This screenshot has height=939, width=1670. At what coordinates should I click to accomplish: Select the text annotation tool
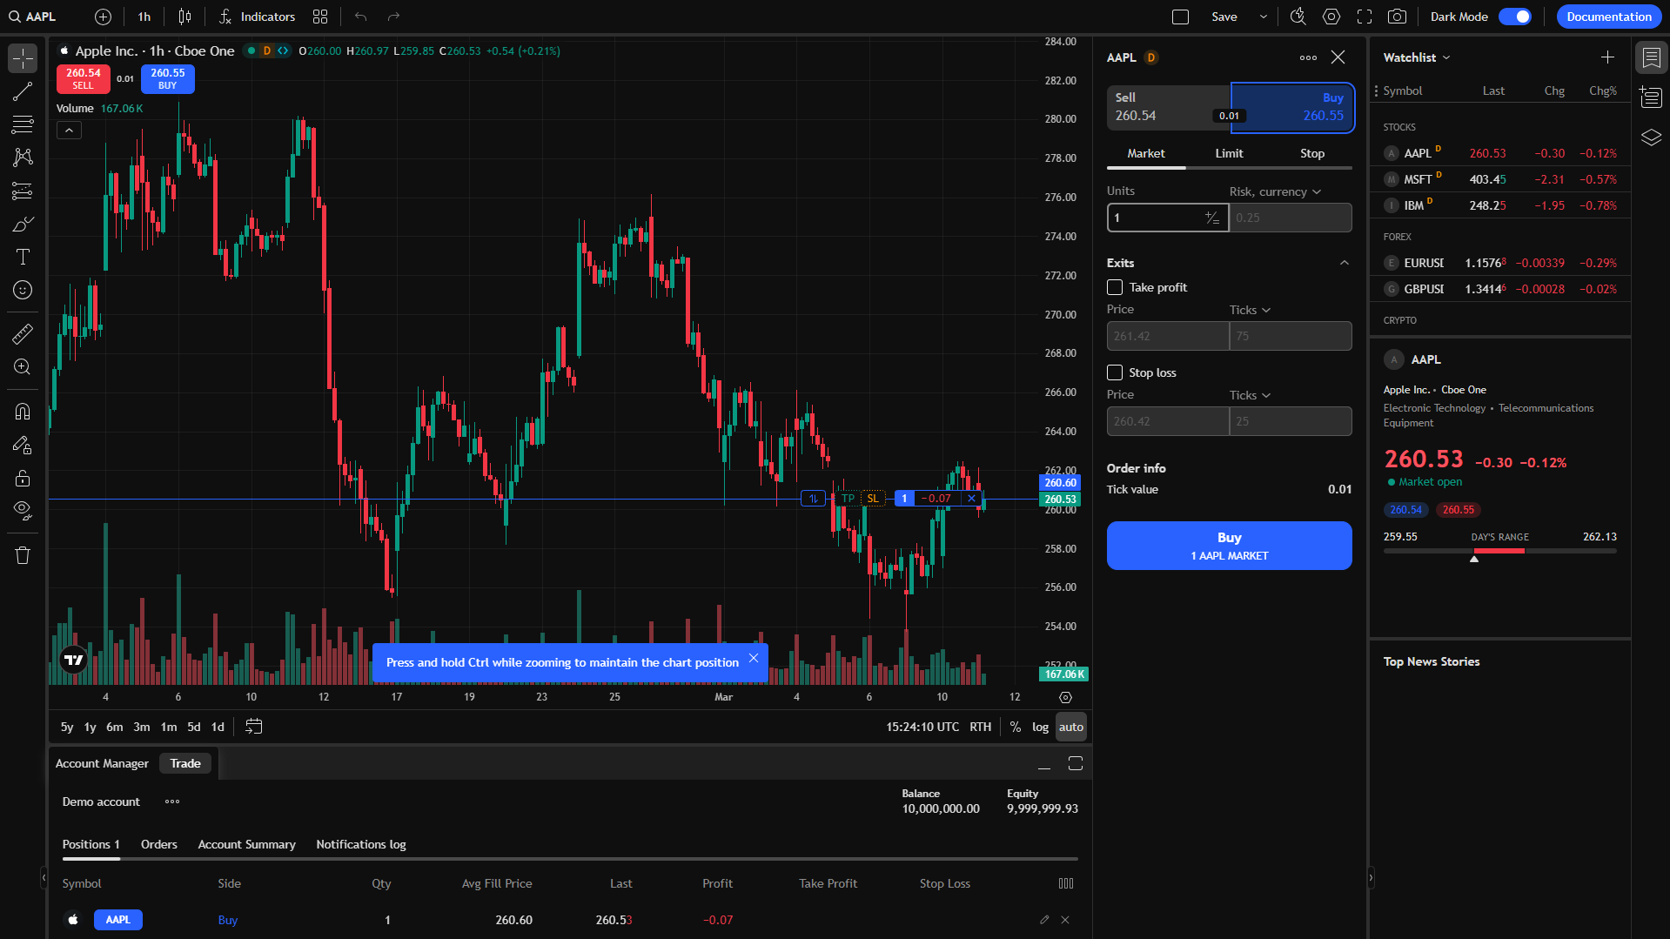pos(22,257)
